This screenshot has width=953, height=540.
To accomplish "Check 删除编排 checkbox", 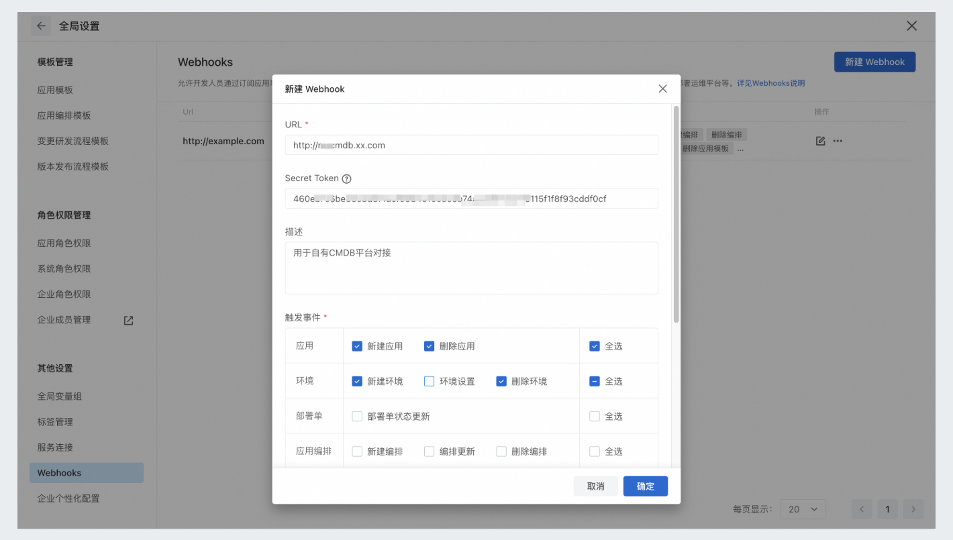I will coord(501,451).
